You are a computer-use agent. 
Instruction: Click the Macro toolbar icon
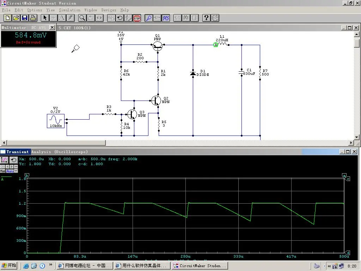click(195, 18)
